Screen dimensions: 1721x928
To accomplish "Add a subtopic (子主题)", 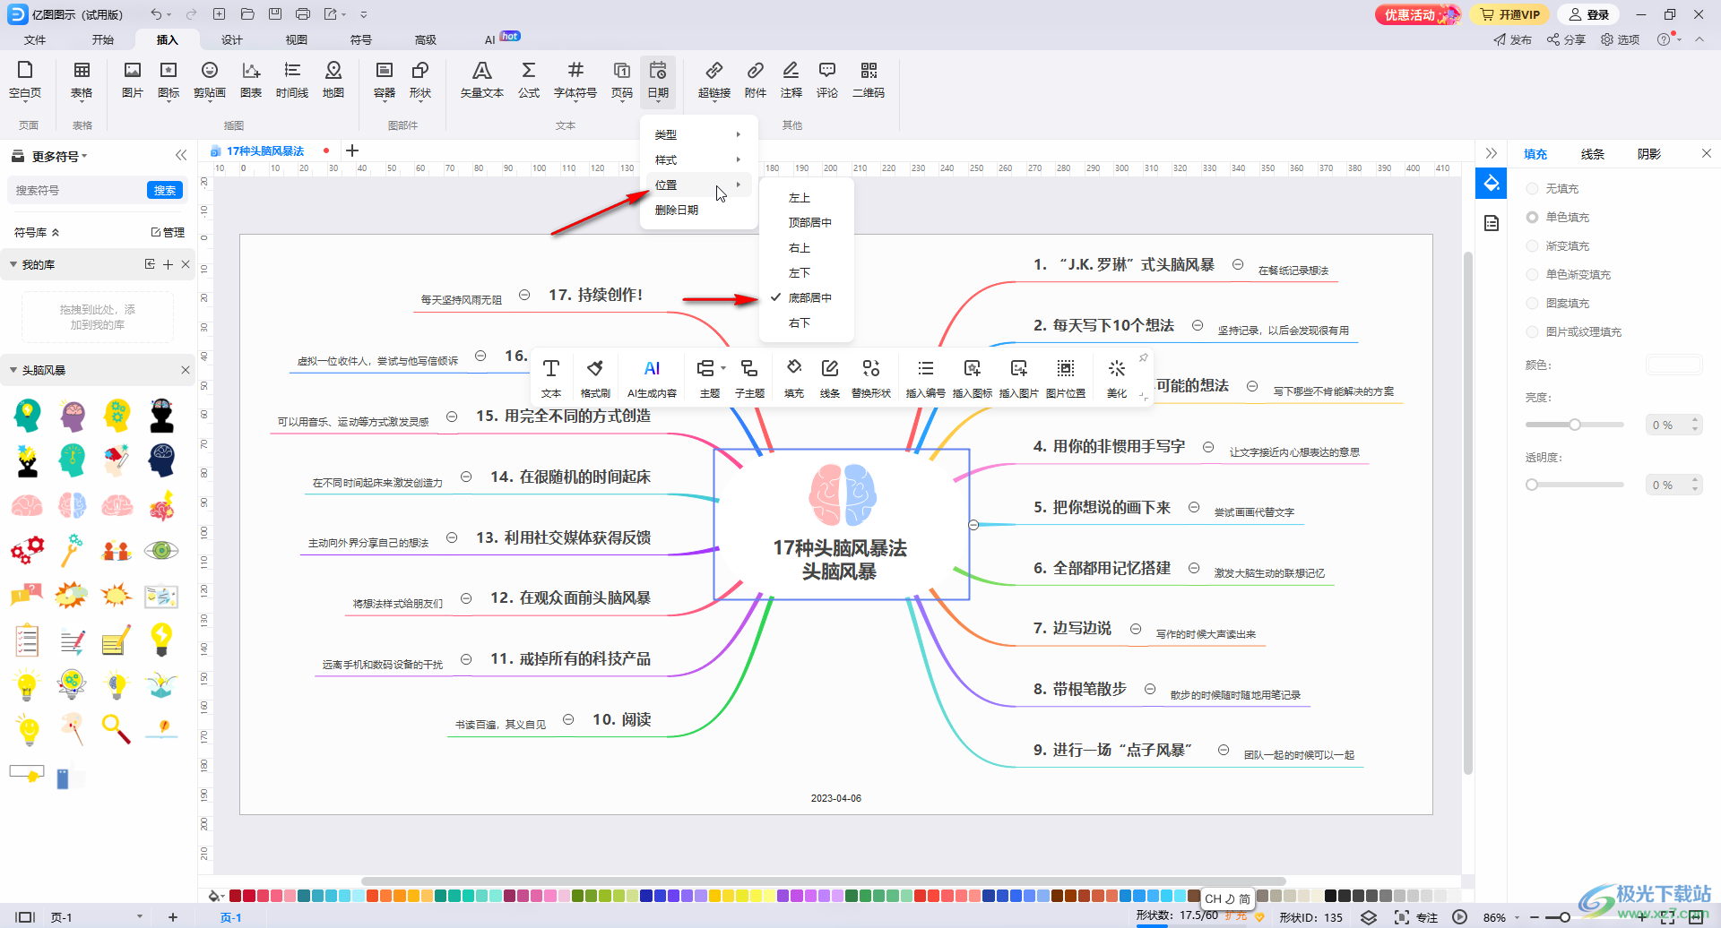I will pos(749,378).
